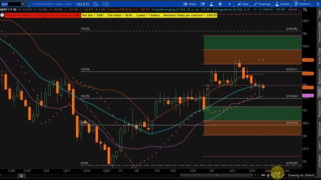Viewport: 321px width, 180px height.
Task: Open the Dashboard sidebar tab
Action: [319, 129]
